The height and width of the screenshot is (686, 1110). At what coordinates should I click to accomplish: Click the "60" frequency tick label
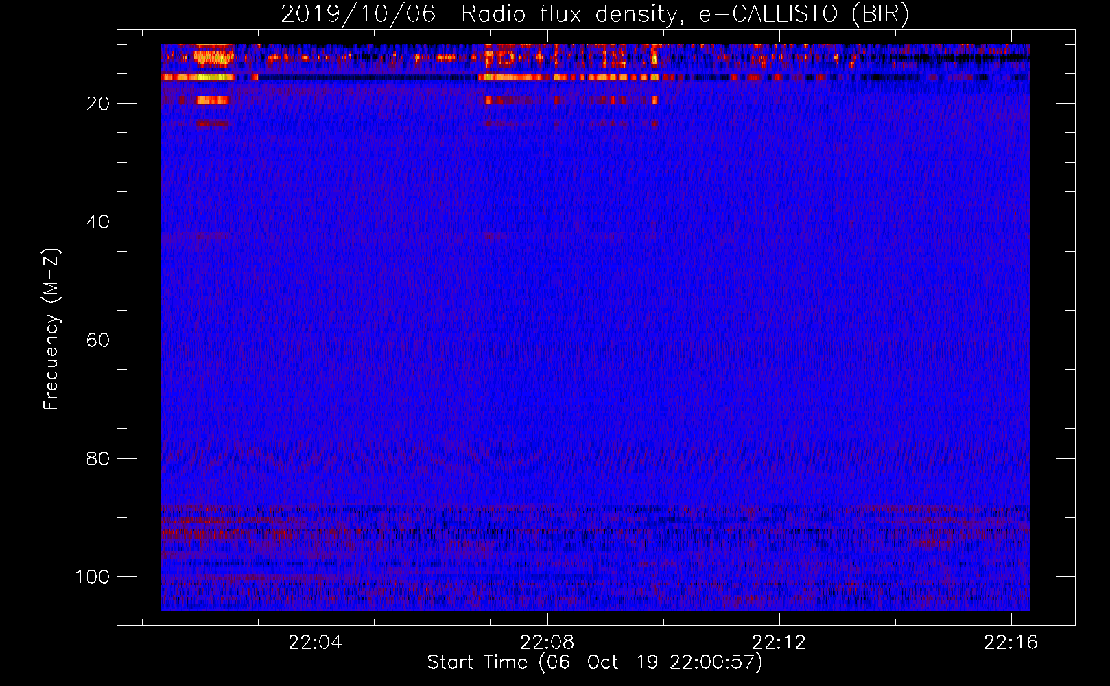tap(99, 340)
